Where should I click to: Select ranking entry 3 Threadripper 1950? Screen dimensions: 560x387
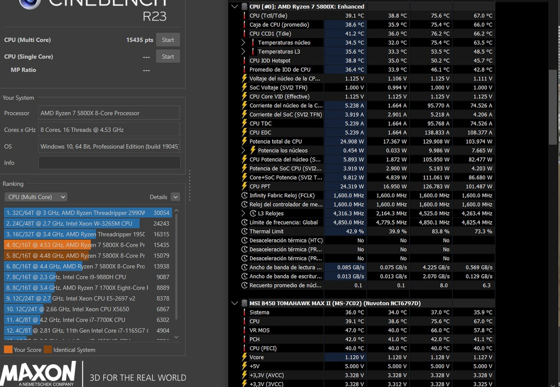(88, 234)
